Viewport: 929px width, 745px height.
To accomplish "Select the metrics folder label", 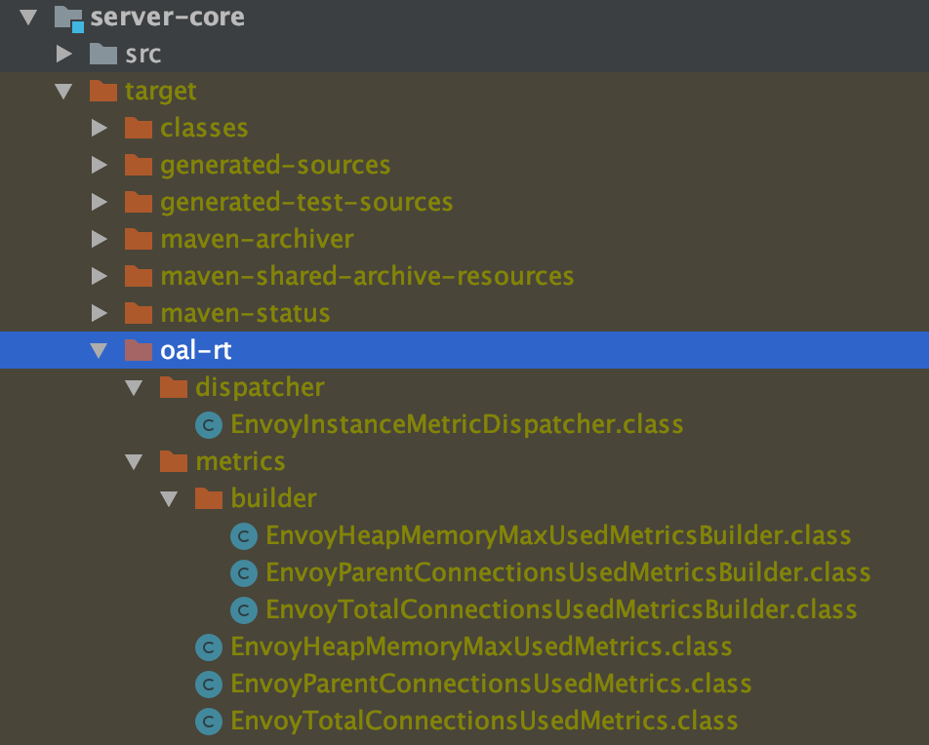I will pos(240,461).
